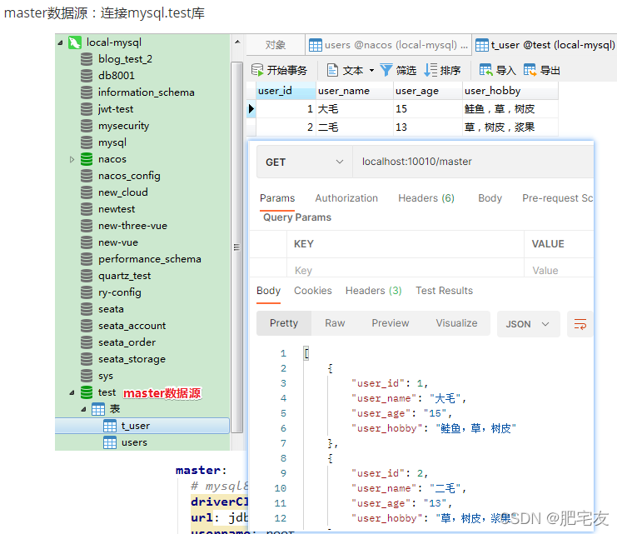This screenshot has width=622, height=534.
Task: Click the Import (导入) icon
Action: pos(485,70)
